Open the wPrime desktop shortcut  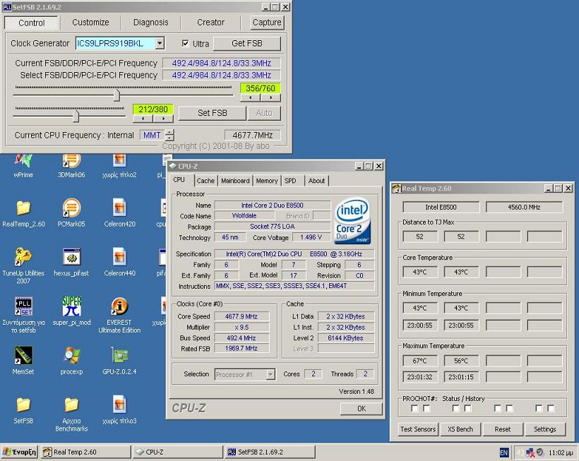tap(23, 166)
